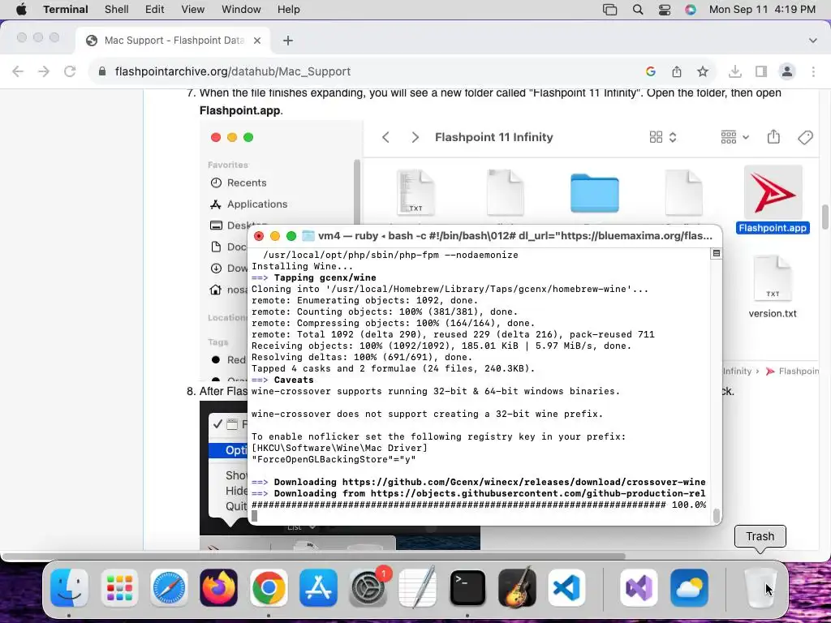Image resolution: width=831 pixels, height=623 pixels.
Task: Open App Store from the Dock
Action: click(x=318, y=587)
